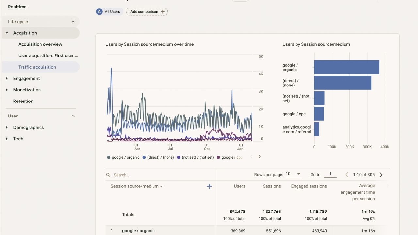
Task: Click the google / organic bar
Action: (x=346, y=67)
